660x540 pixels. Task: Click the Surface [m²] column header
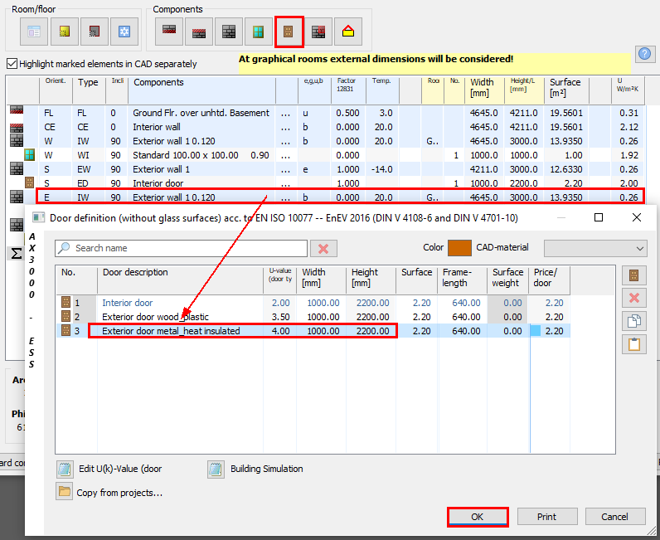point(566,90)
